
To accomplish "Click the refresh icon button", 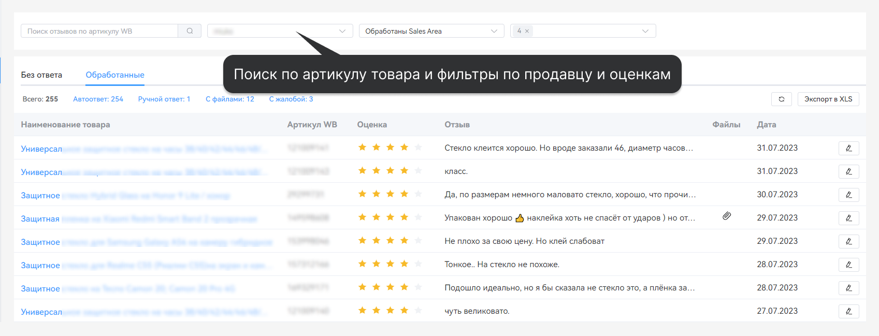I will click(x=781, y=99).
